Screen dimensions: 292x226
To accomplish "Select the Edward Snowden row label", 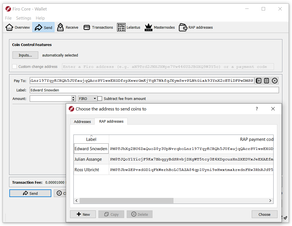I will point(91,148).
